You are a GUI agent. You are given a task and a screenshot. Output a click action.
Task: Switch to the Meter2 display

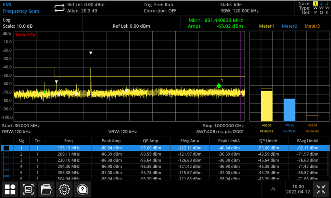(289, 26)
